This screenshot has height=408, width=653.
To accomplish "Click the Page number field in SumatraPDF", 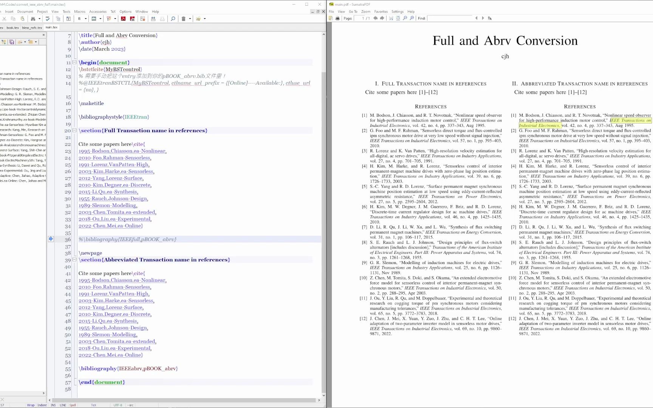I will click(359, 18).
